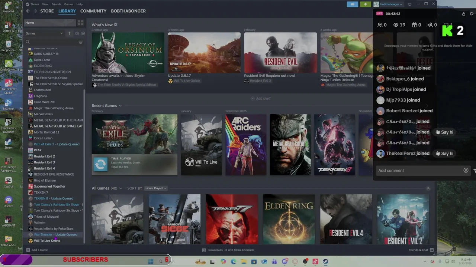Open the Games menu in menu bar
The image size is (476, 267).
[x=69, y=4]
